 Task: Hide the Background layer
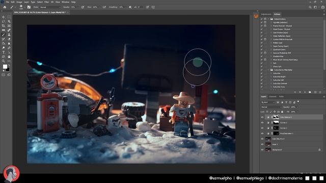pyautogui.click(x=262, y=149)
